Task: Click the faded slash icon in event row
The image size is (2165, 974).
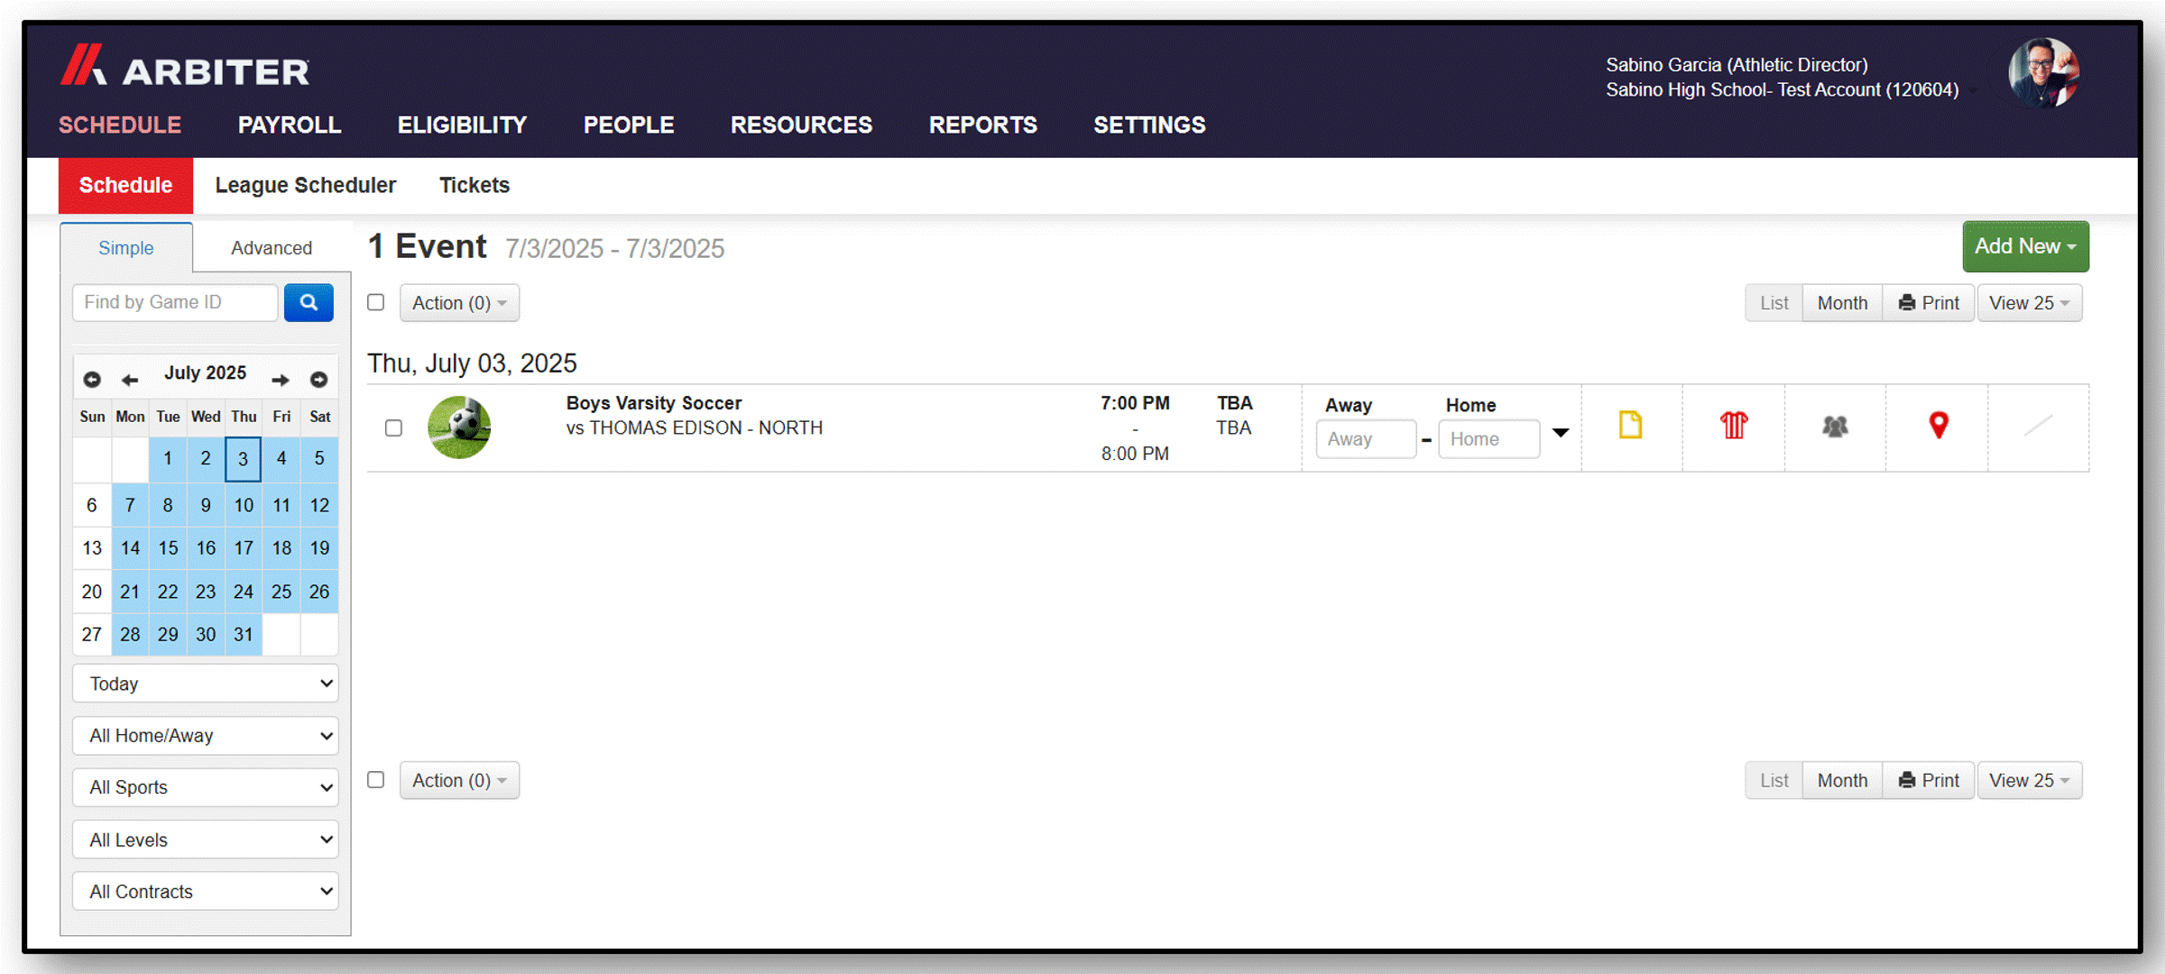Action: 2039,425
